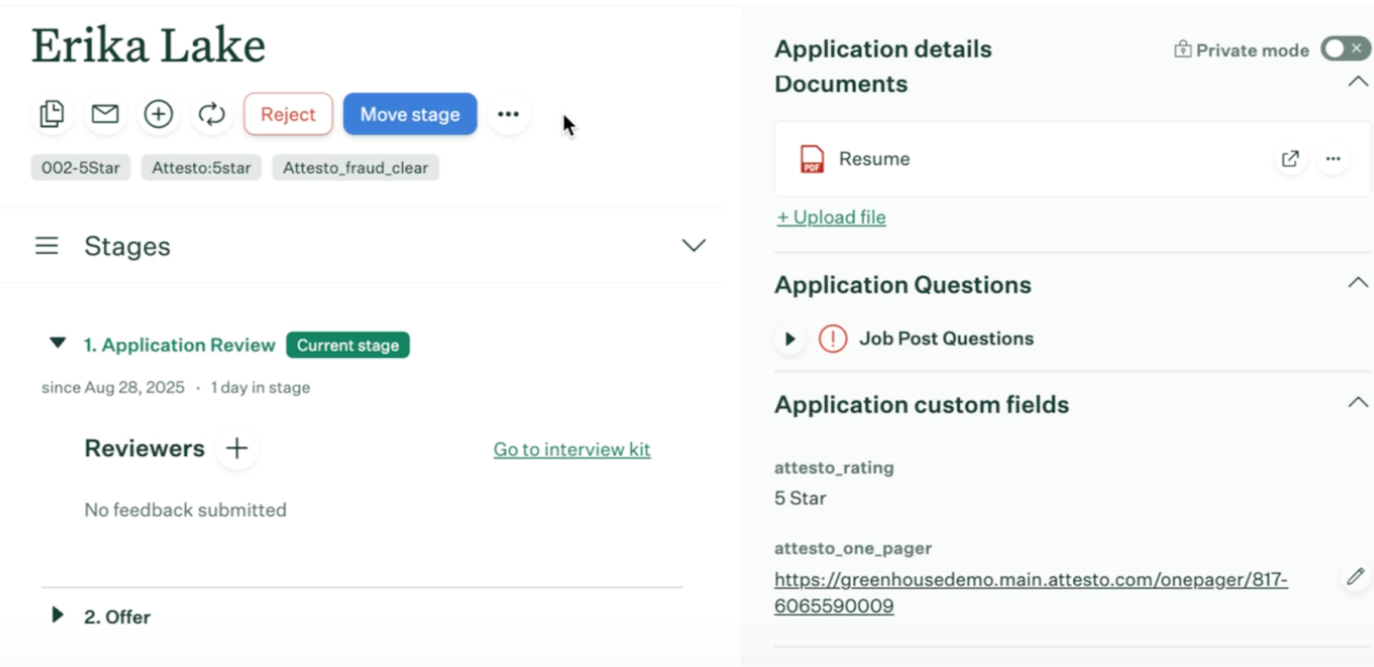The height and width of the screenshot is (667, 1374).
Task: Collapse the Stages section chevron
Action: pyautogui.click(x=693, y=246)
